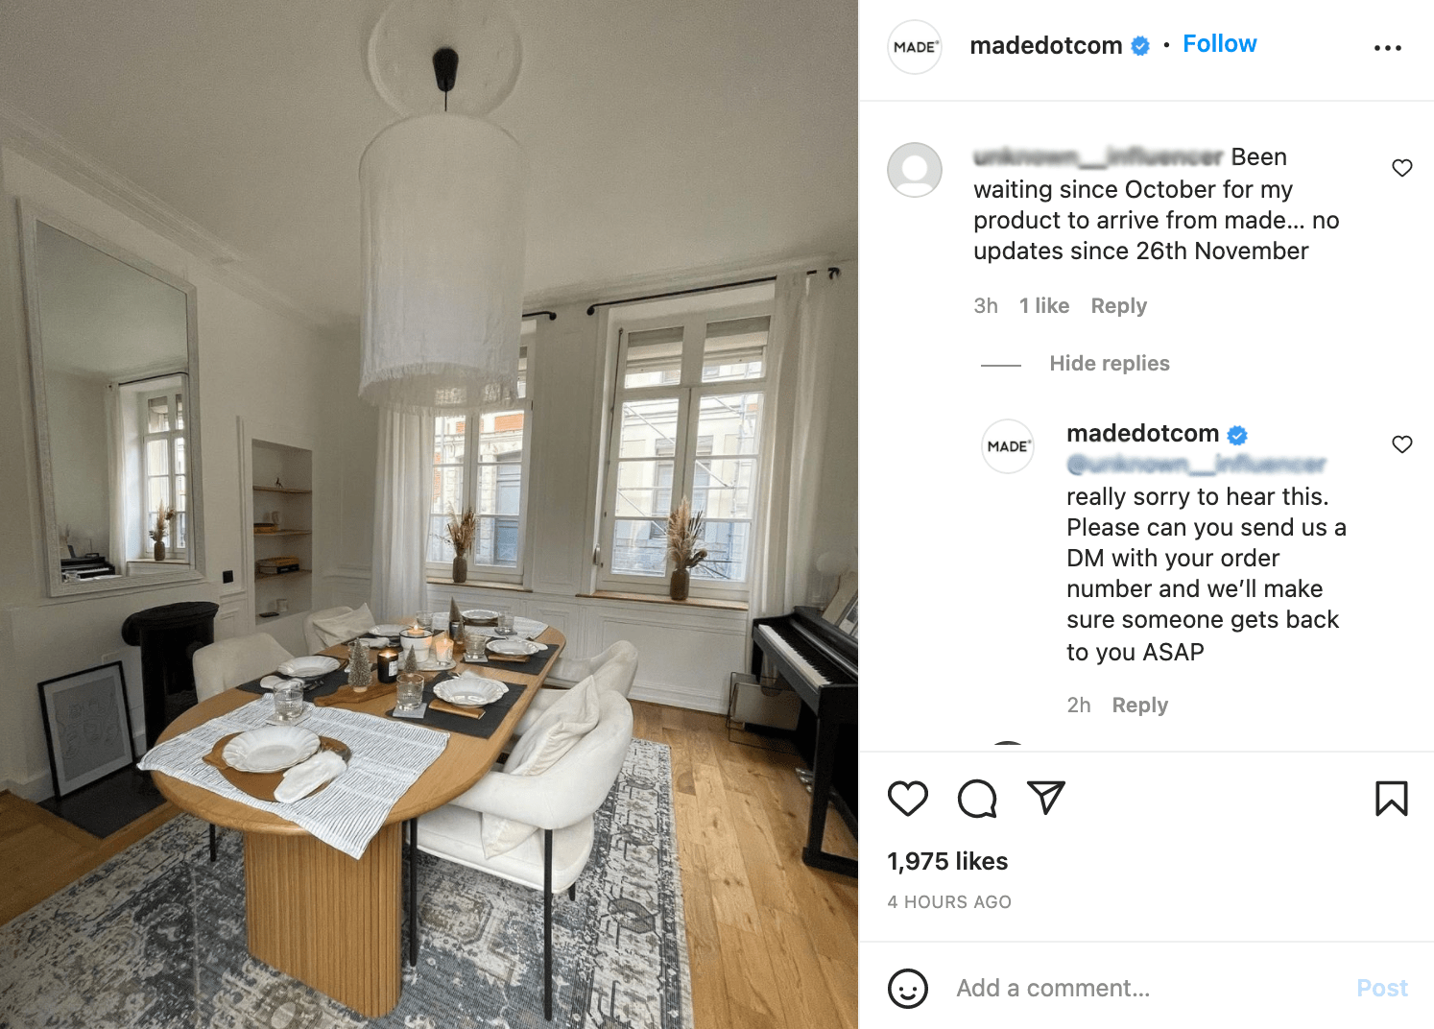
Task: Save the post with the bookmark icon
Action: tap(1391, 799)
